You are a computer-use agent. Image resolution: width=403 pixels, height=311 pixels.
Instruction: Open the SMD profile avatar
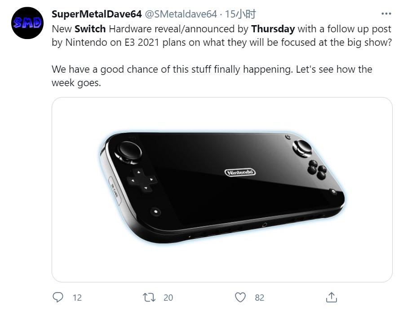pyautogui.click(x=27, y=23)
